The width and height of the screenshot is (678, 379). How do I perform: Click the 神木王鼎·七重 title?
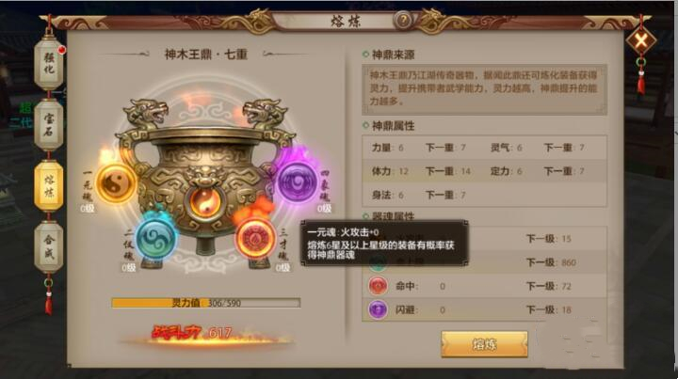tap(206, 55)
